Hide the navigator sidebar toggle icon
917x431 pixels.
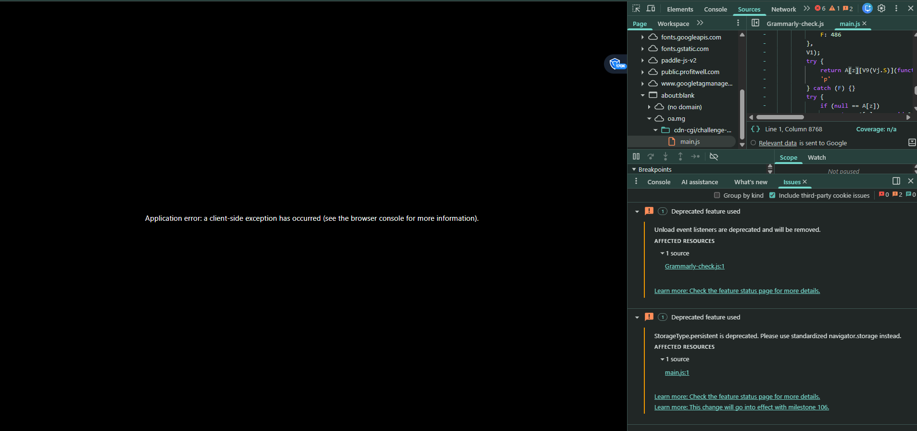click(x=755, y=23)
